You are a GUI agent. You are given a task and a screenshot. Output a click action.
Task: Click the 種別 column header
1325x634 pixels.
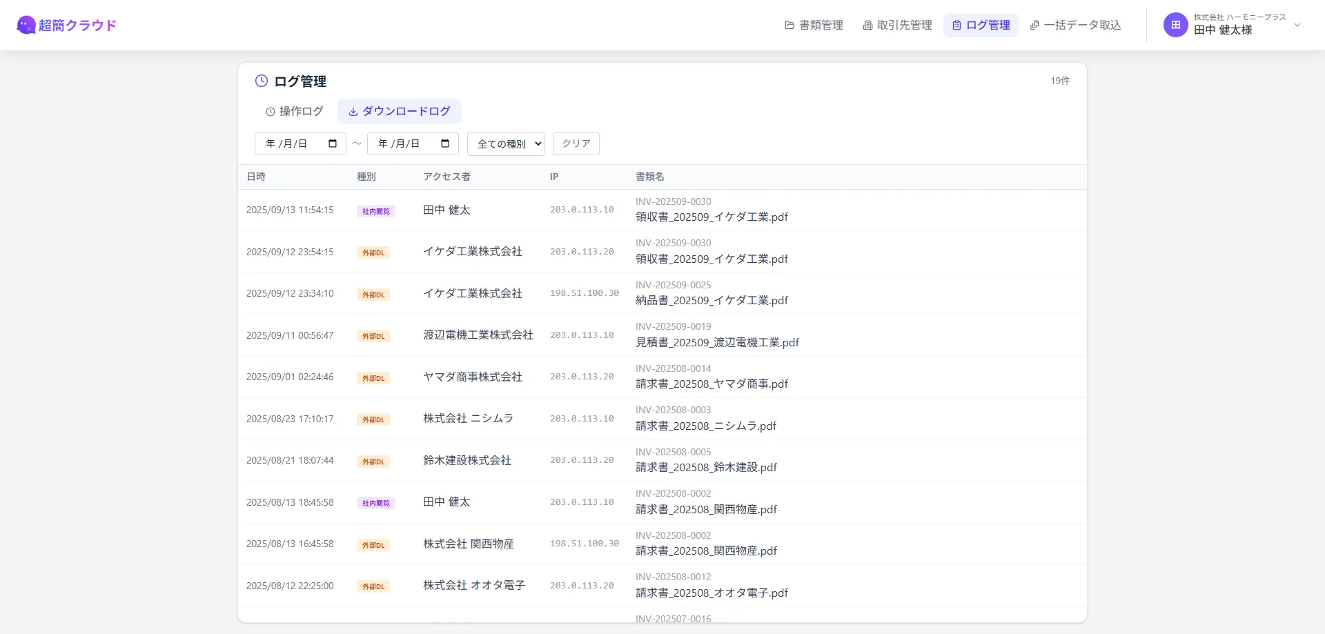coord(366,177)
